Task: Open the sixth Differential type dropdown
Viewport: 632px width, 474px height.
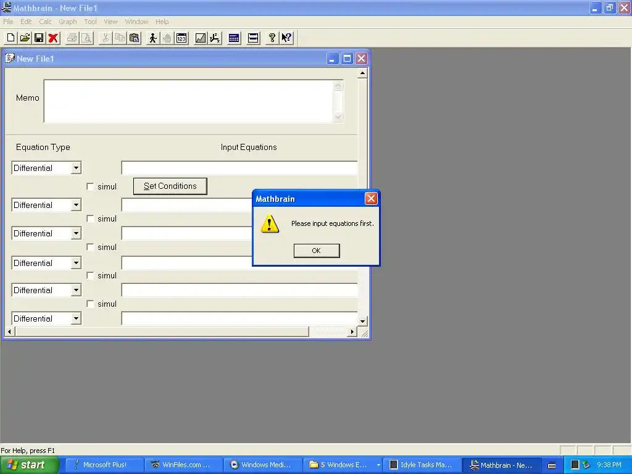Action: pos(76,318)
